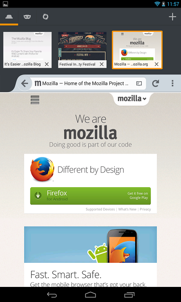181x302 pixels.
Task: Open the page hamburger menu
Action: [35, 100]
